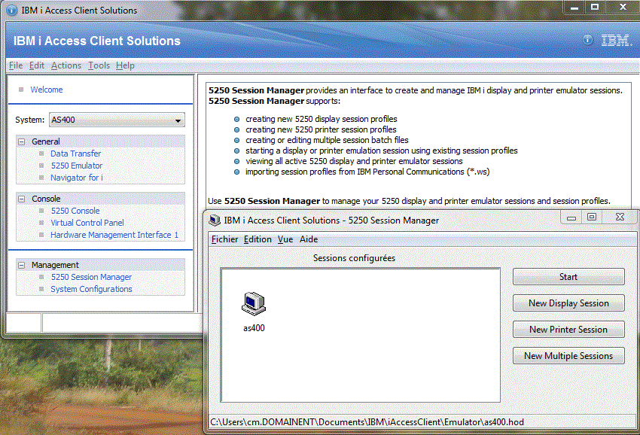Click the IBM logo in the banner
This screenshot has height=435, width=640.
pos(615,39)
